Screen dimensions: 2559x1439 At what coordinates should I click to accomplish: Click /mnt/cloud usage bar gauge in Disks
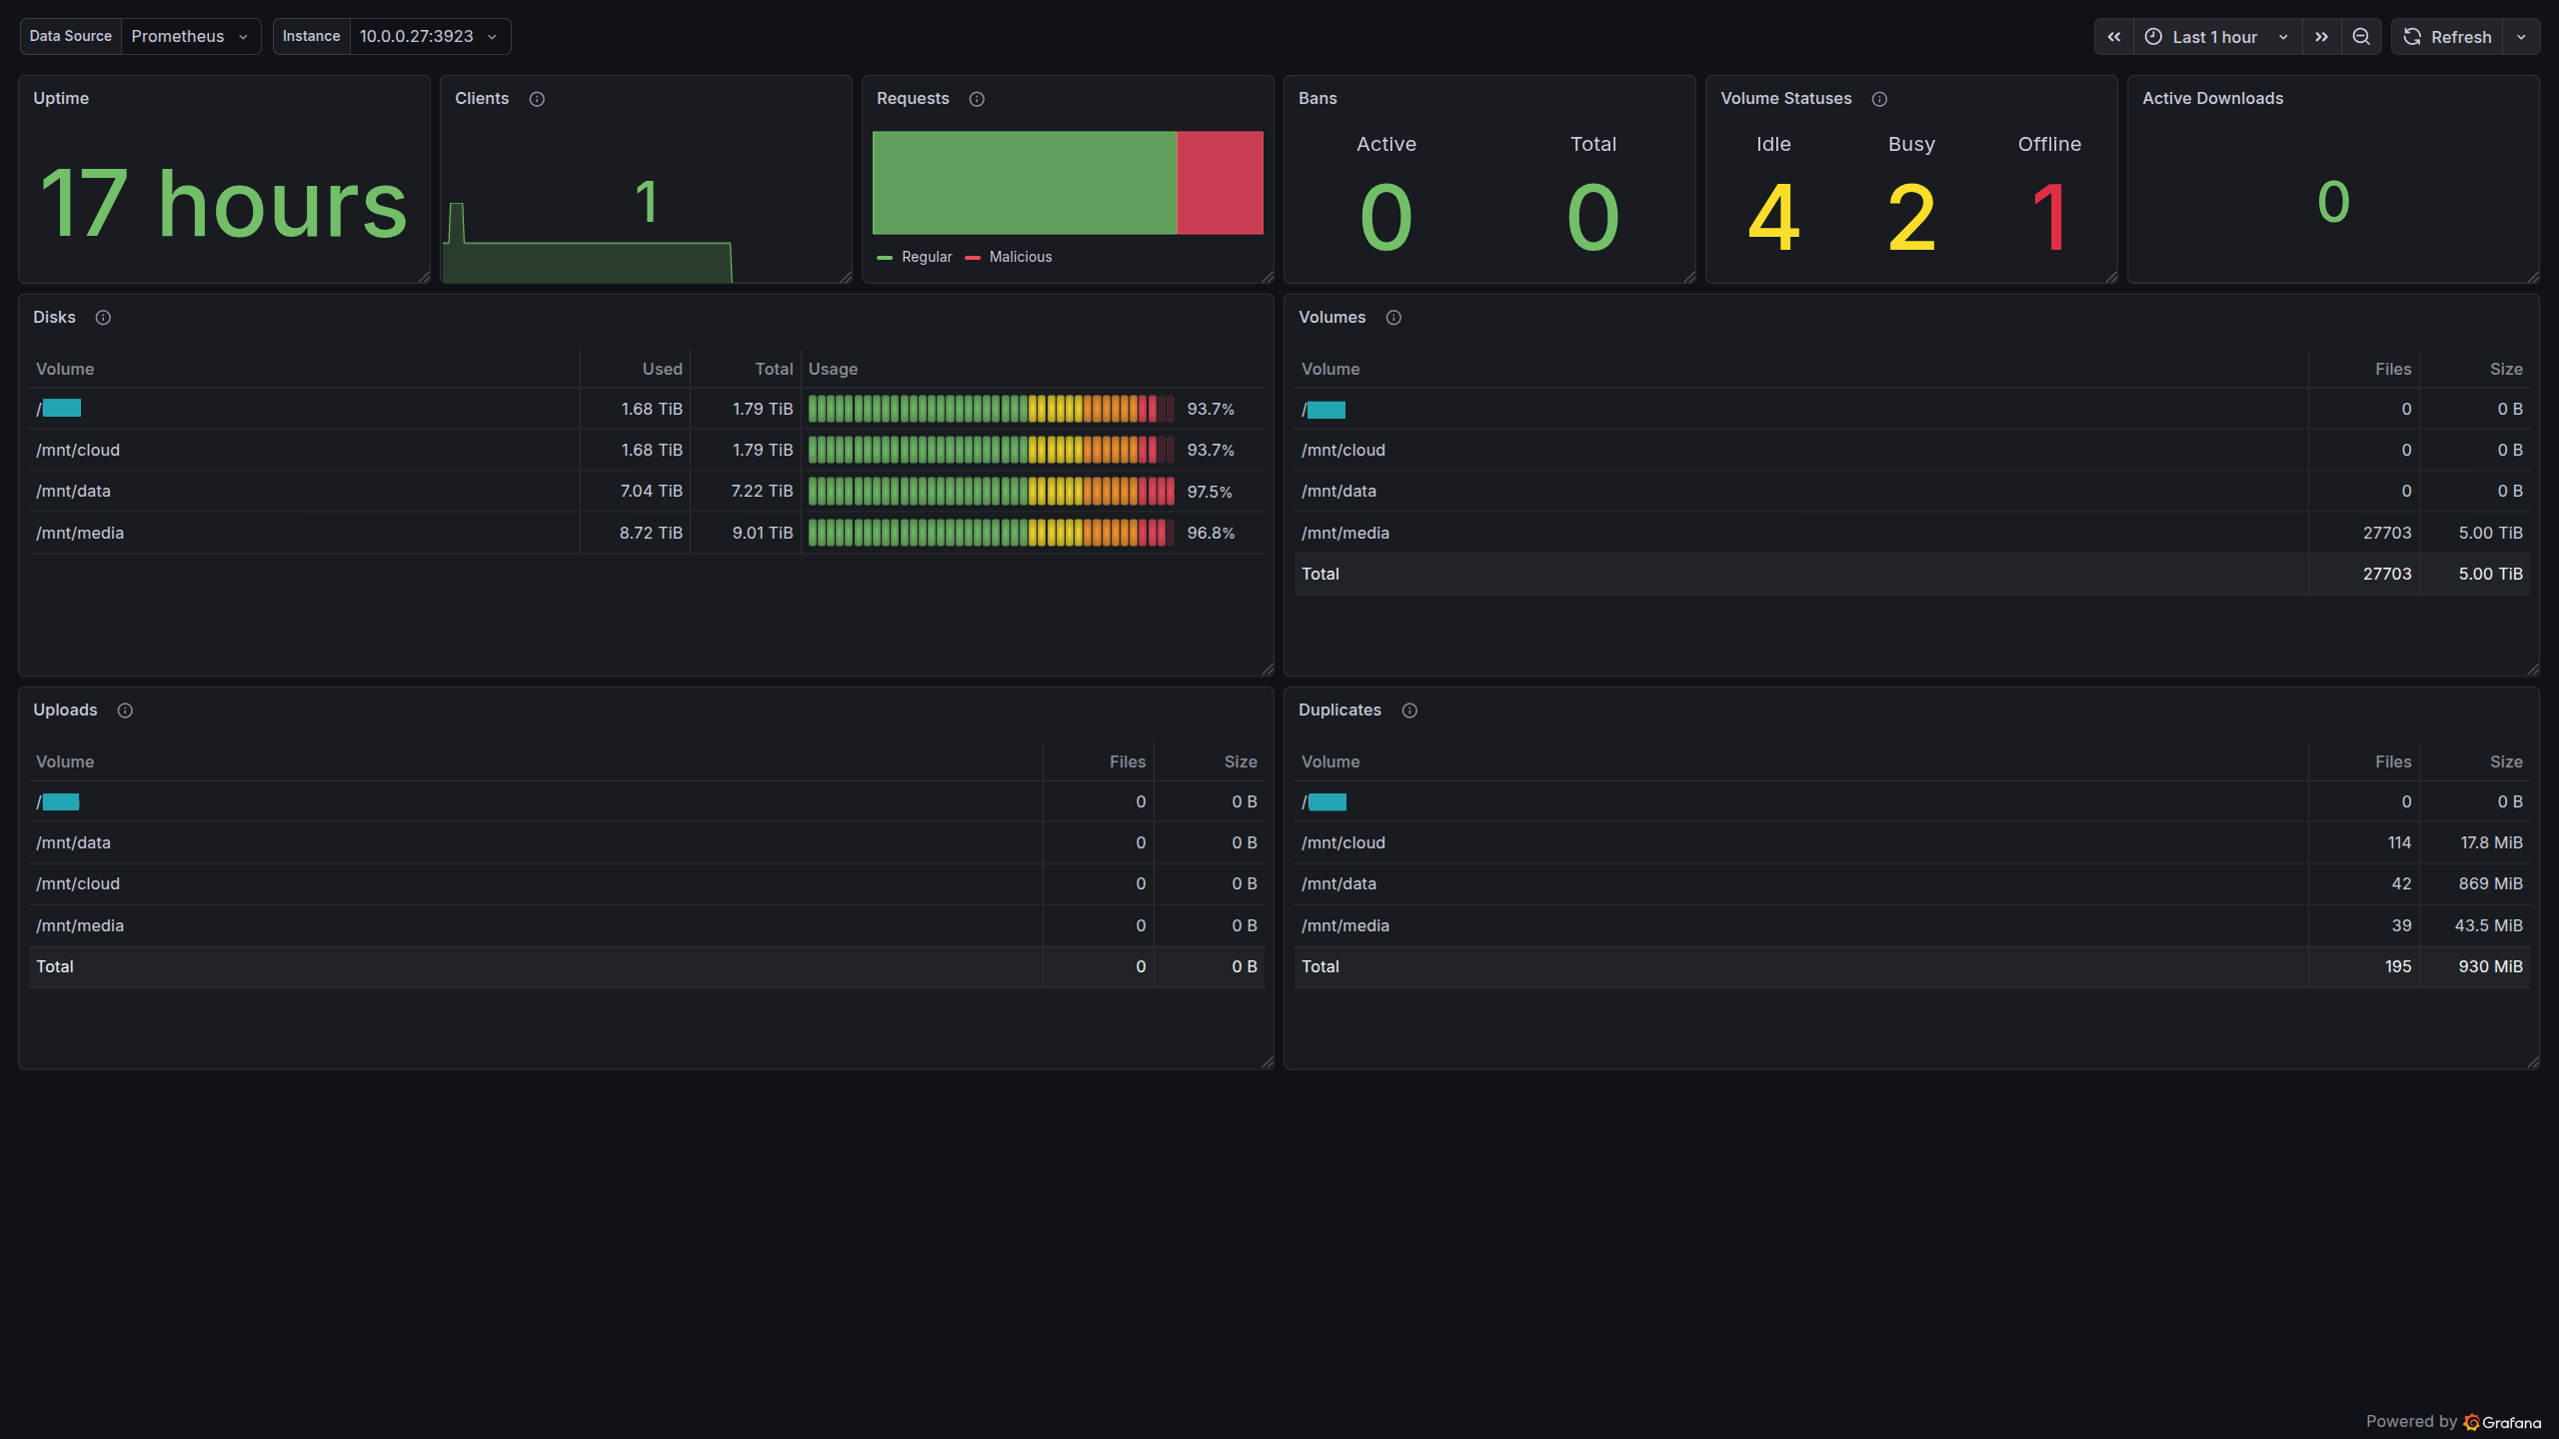(992, 451)
